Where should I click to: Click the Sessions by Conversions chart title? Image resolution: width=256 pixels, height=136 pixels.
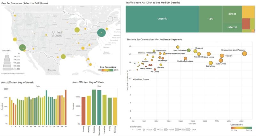pyautogui.click(x=155, y=39)
